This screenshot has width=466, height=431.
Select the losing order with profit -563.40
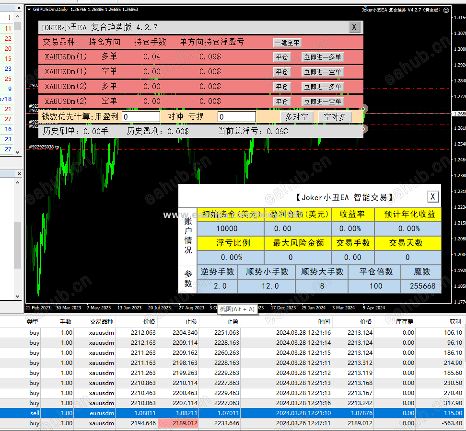(233, 423)
